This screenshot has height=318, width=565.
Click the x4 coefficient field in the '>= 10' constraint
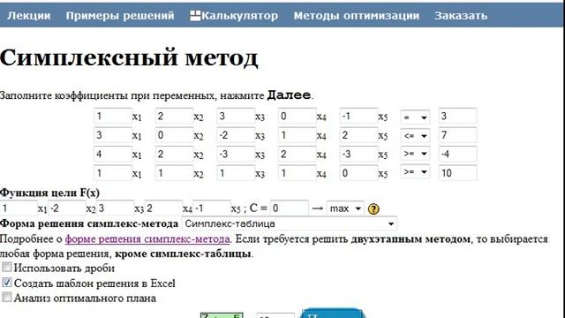[x=298, y=173]
